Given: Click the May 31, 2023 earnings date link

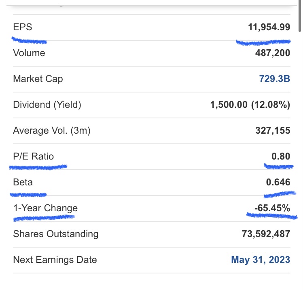Looking at the screenshot, I should 261,260.
